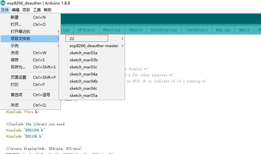Screen dimensions: 261x154
Task: Open the 文件 menu
Action: click(x=5, y=10)
